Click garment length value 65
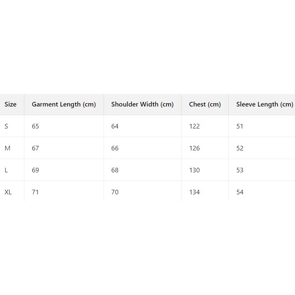Image resolution: width=295 pixels, height=295 pixels. (35, 126)
